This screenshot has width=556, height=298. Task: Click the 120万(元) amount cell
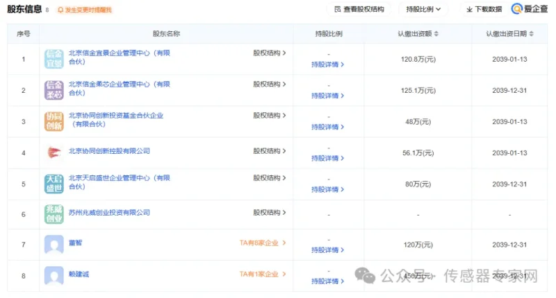point(418,245)
